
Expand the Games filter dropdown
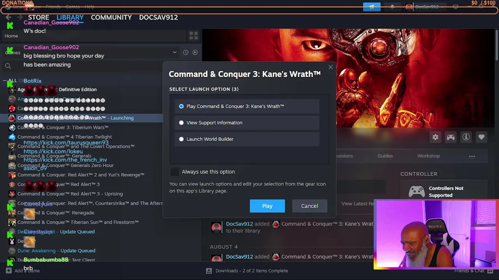tap(175, 52)
